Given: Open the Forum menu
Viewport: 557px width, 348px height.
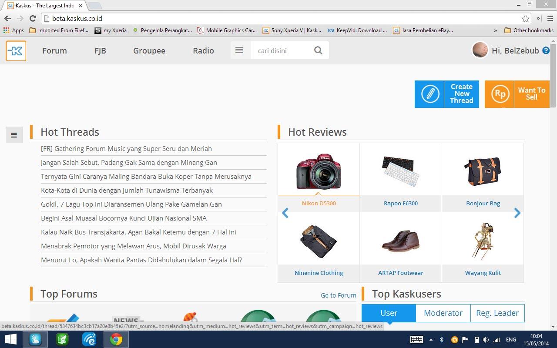Looking at the screenshot, I should [54, 50].
